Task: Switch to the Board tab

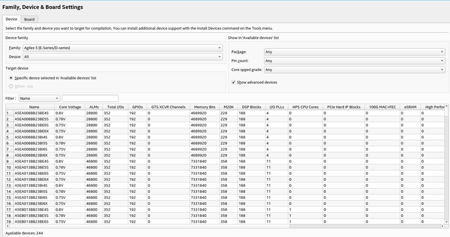Action: click(29, 19)
